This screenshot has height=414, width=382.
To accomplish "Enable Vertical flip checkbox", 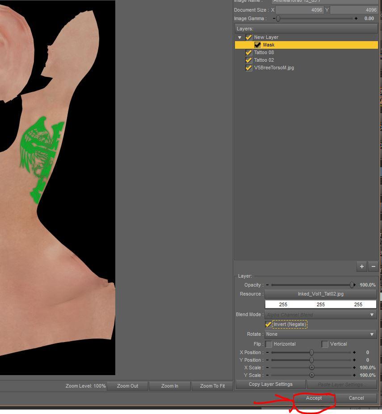I will [325, 344].
